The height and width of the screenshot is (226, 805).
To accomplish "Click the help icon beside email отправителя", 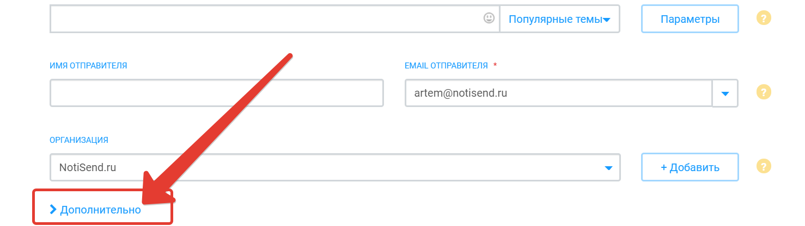I will click(764, 93).
